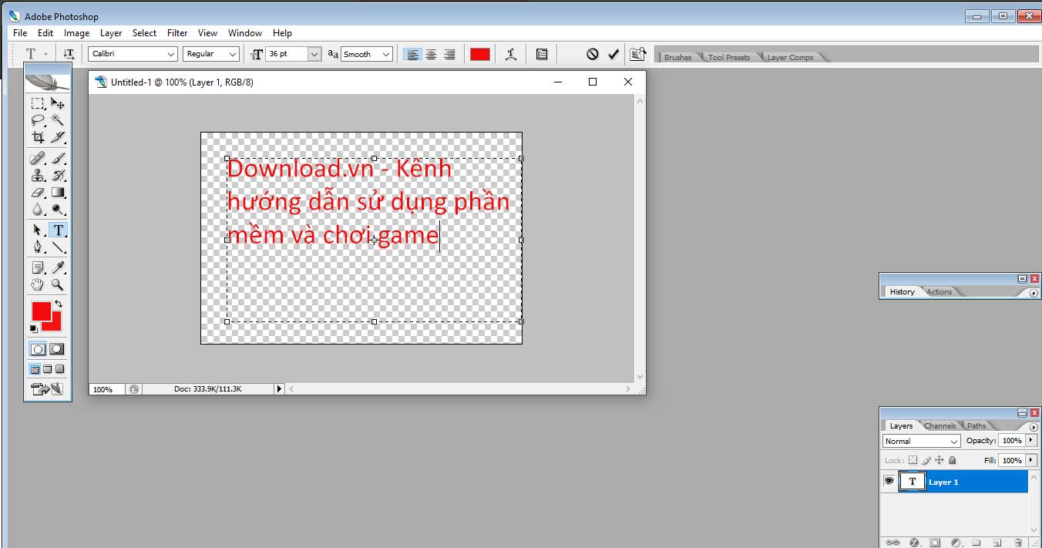Open the Smooth anti-aliasing dropdown
The height and width of the screenshot is (548, 1042).
[387, 54]
